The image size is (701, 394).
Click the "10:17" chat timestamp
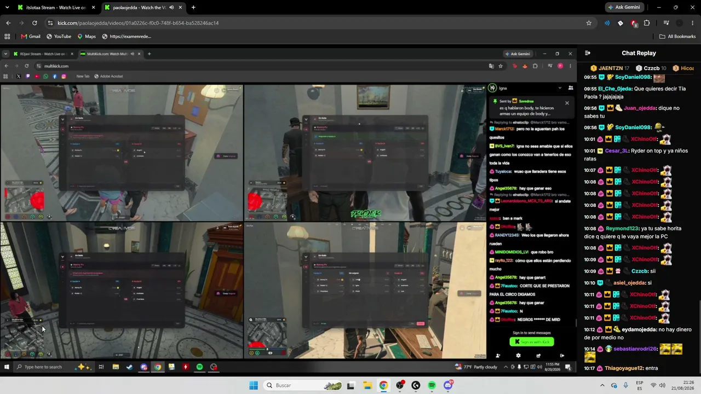tap(589, 369)
